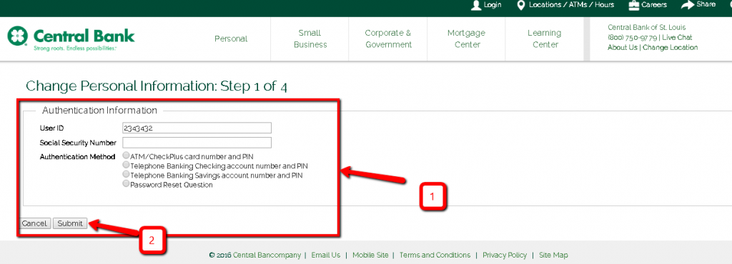Click the Authentication Information legend
The width and height of the screenshot is (732, 264).
(99, 111)
